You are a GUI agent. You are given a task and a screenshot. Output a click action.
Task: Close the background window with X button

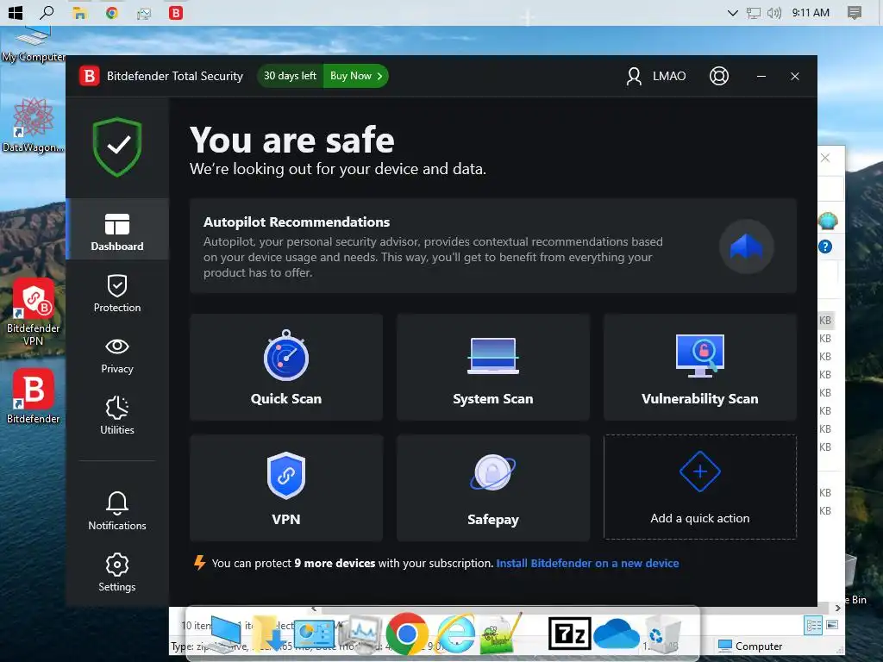click(825, 158)
